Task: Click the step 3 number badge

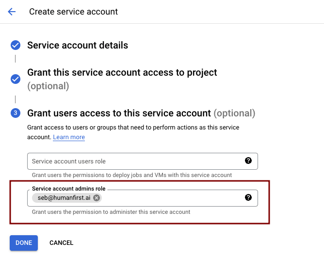Action: (x=16, y=113)
